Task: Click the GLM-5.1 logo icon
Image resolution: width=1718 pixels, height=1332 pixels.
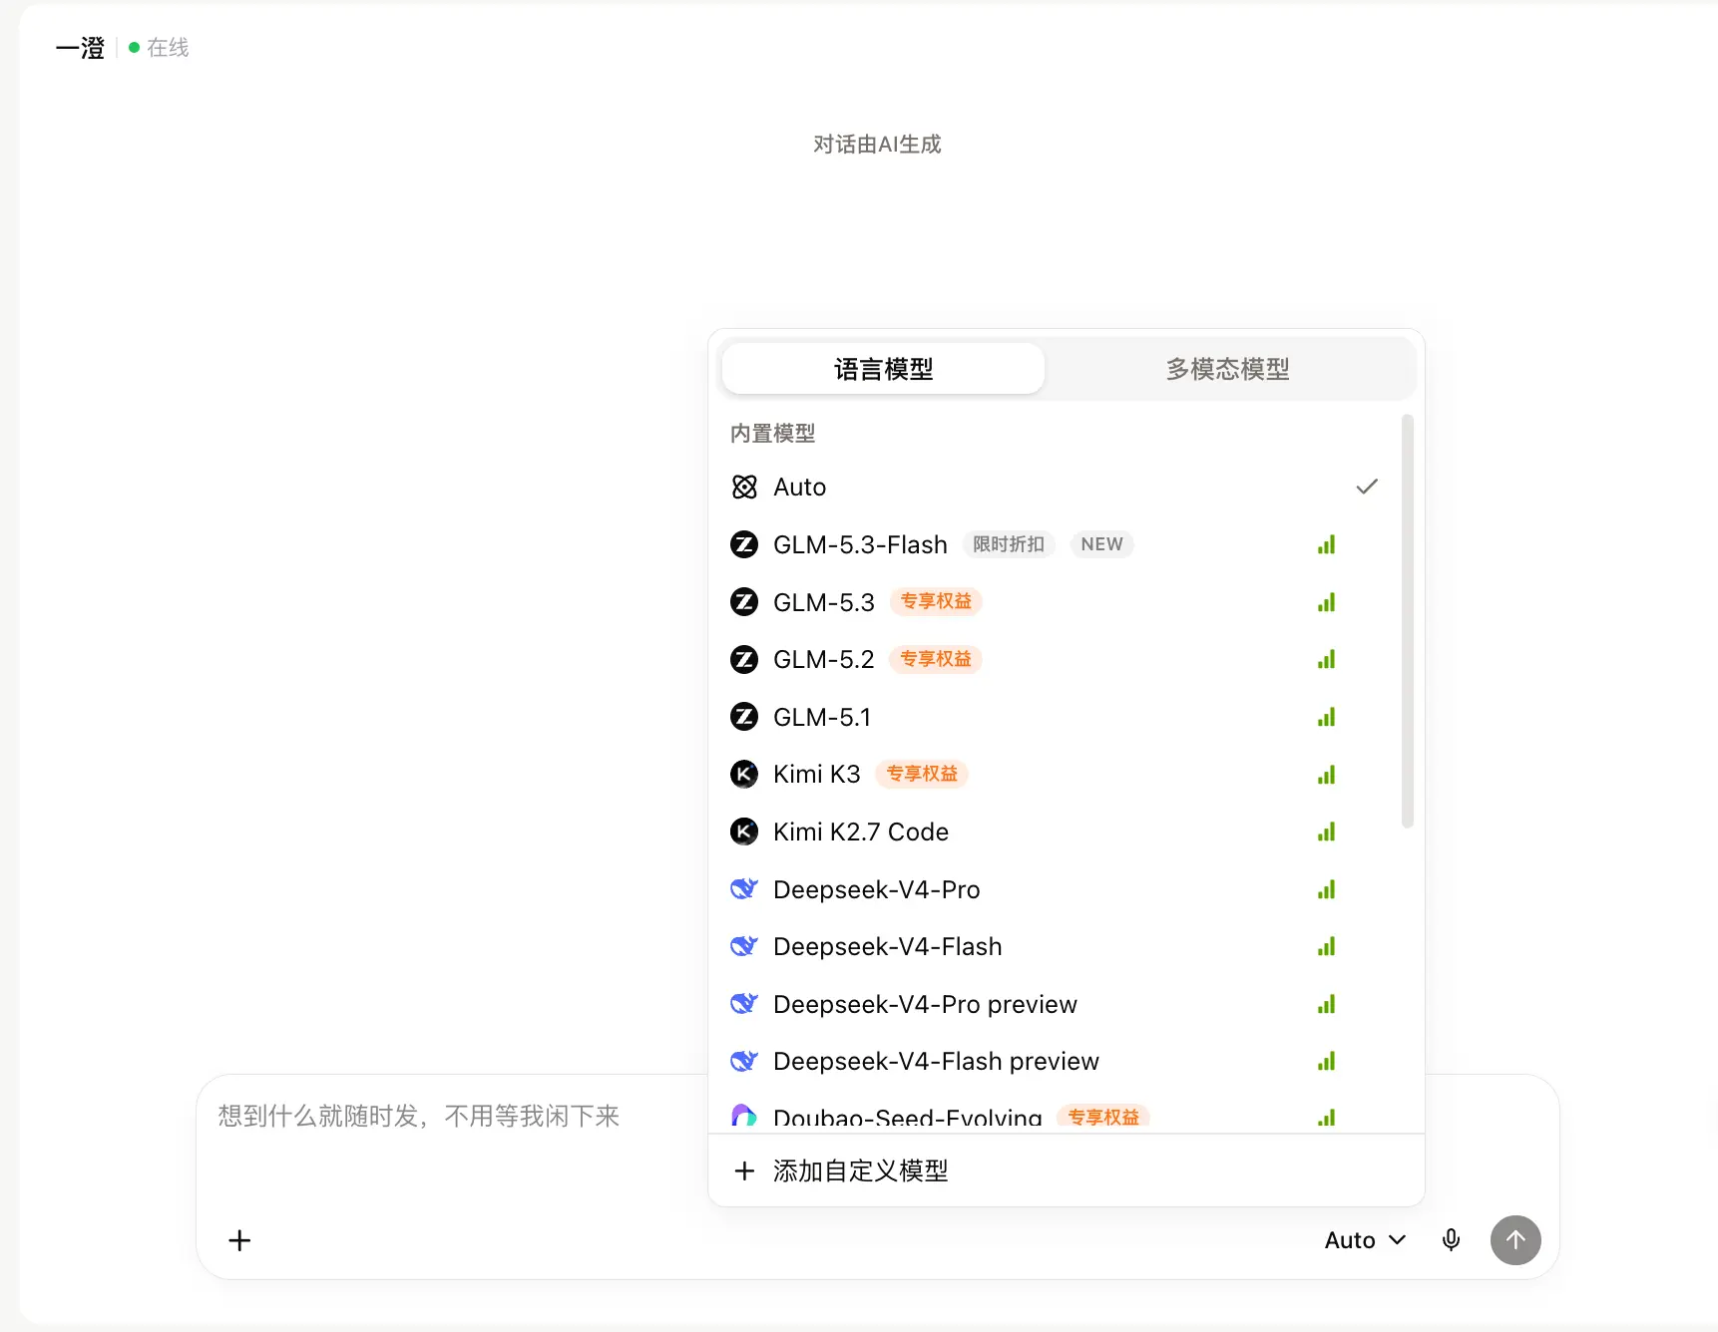Action: [x=744, y=717]
